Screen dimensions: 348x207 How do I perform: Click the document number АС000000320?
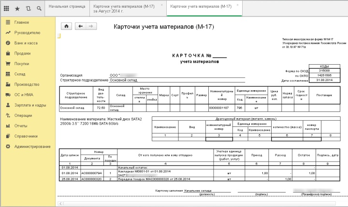tap(91, 179)
